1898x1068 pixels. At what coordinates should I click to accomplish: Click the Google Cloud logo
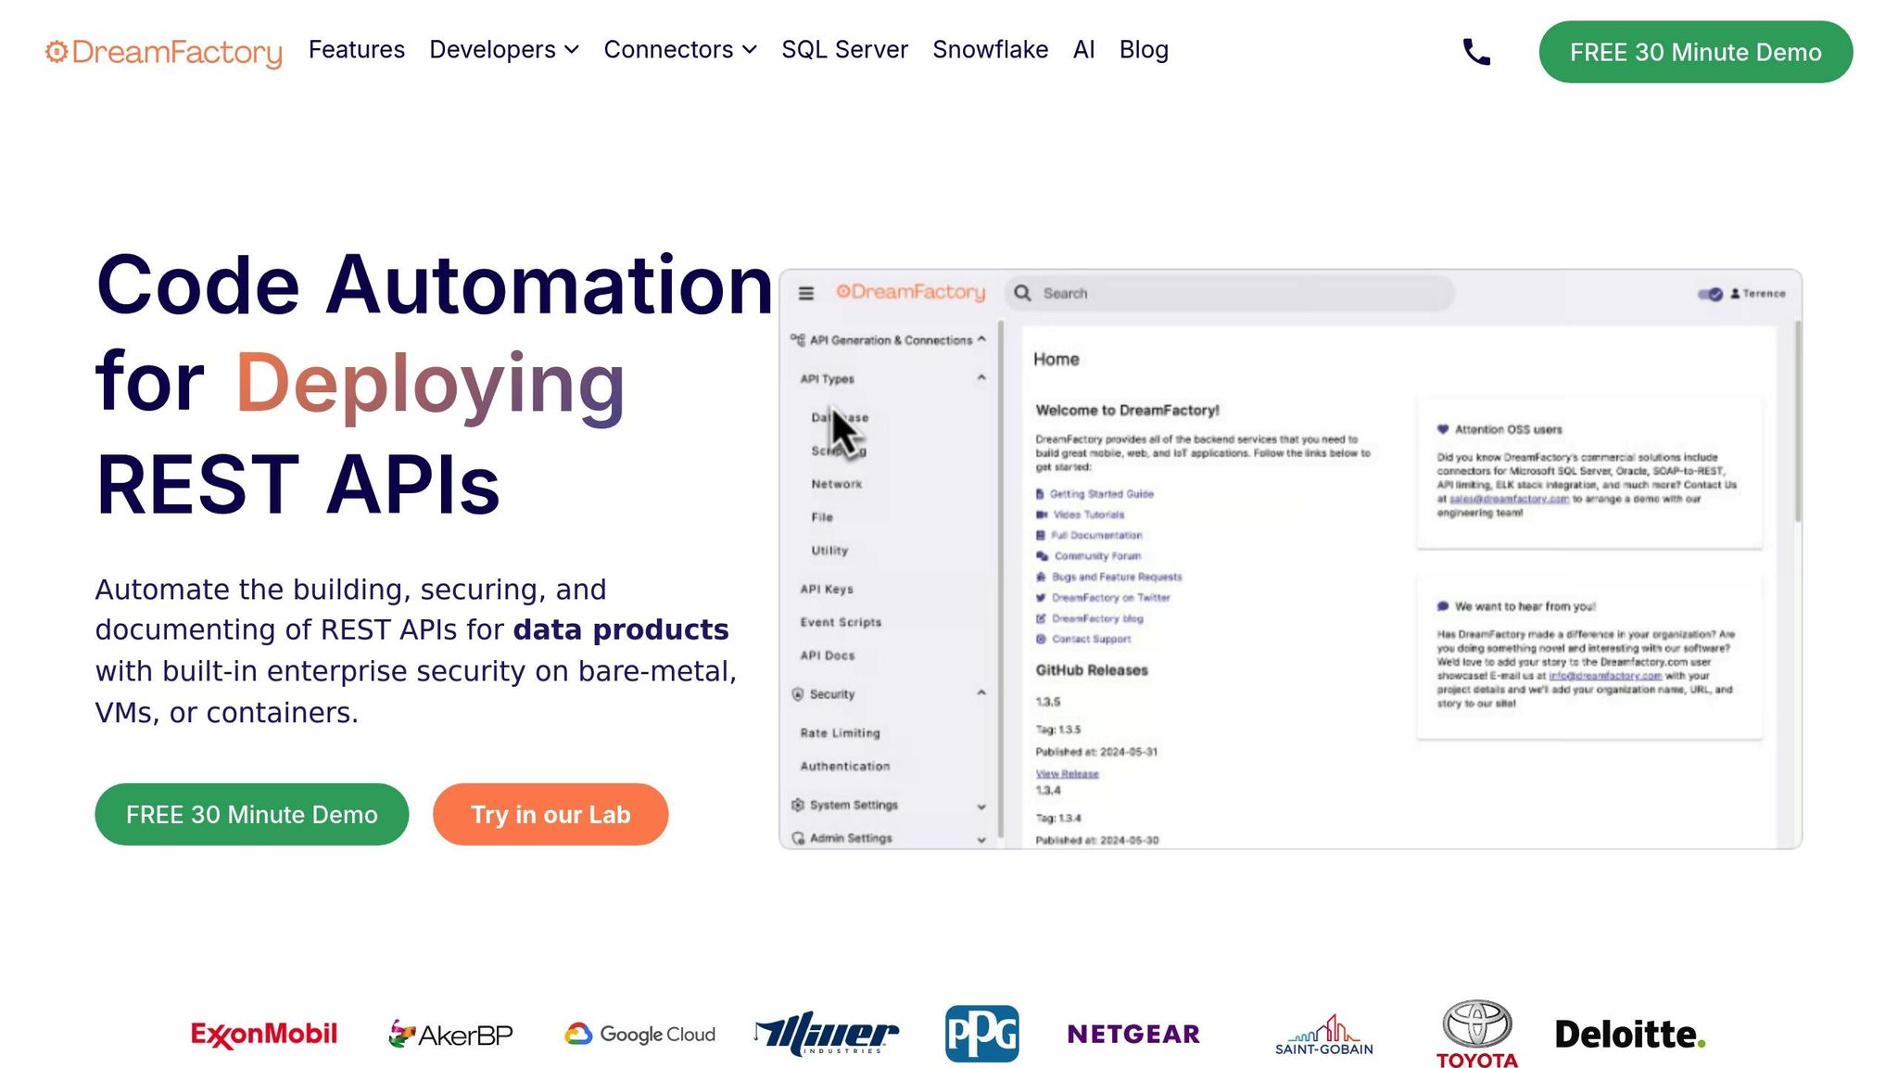pos(640,1034)
